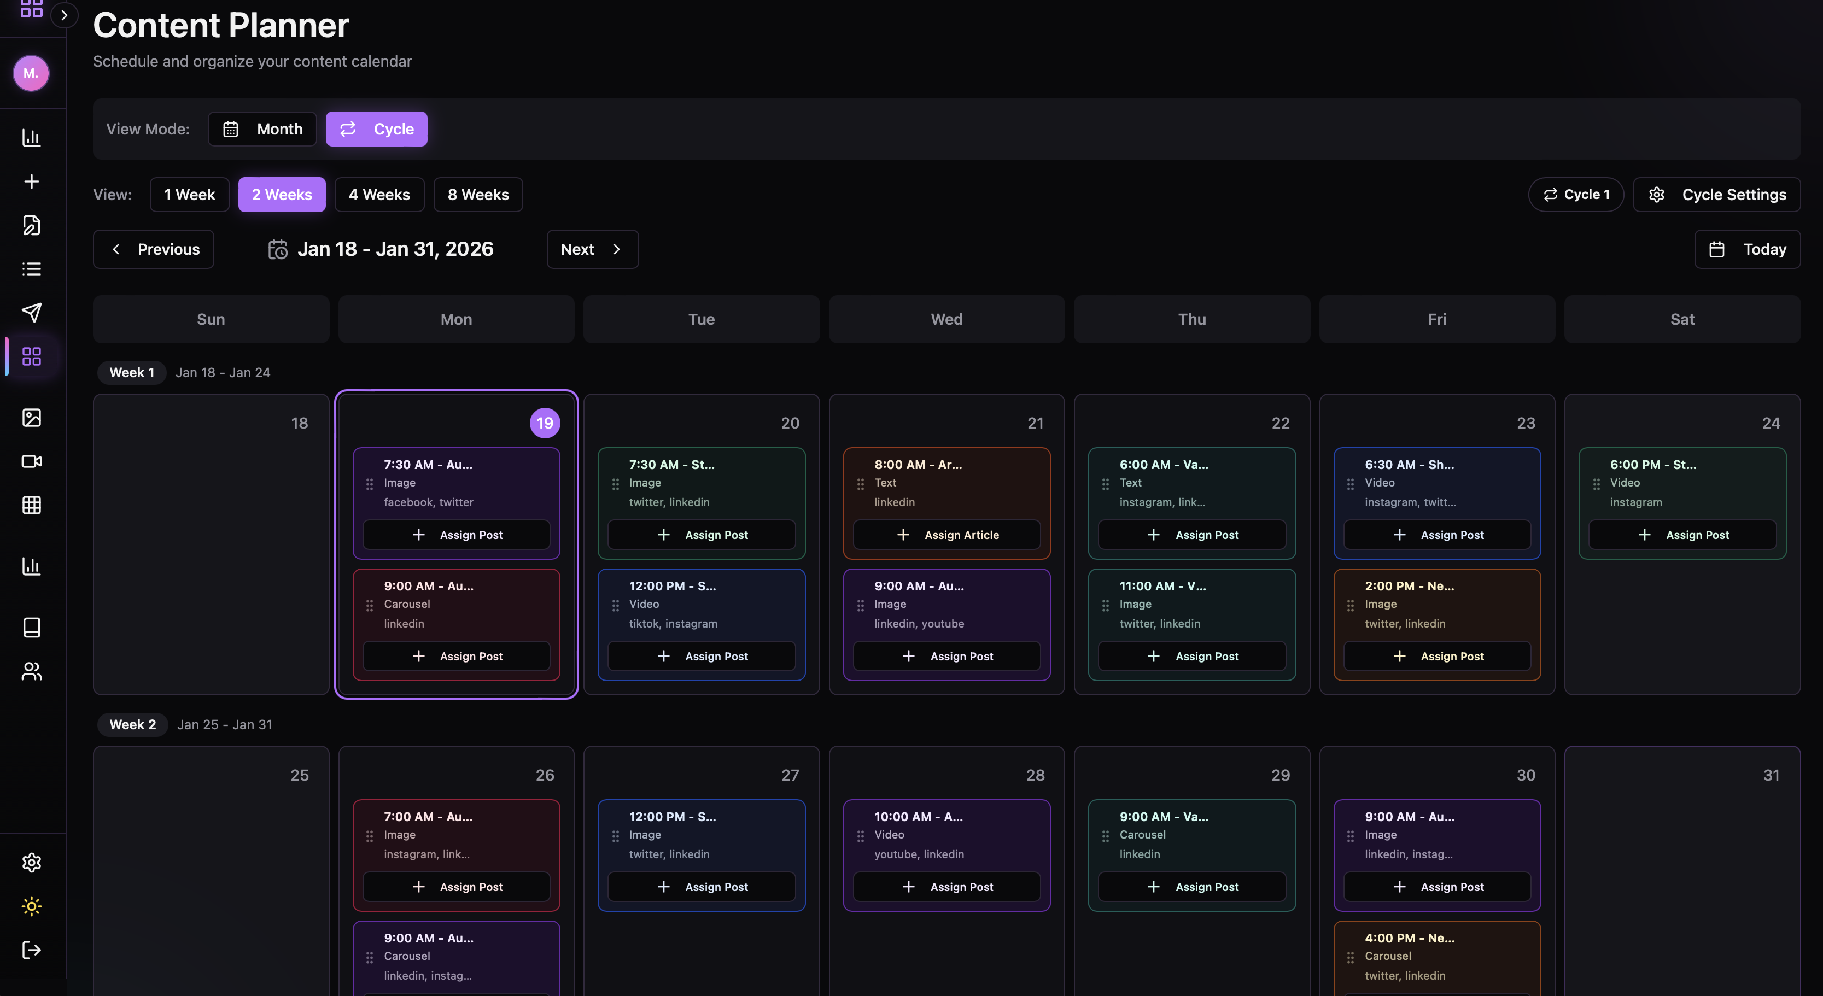Open the Jan 18 - Jan 31 date picker

[x=380, y=249]
